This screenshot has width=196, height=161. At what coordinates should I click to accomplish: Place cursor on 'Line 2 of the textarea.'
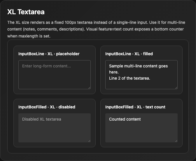[129, 78]
